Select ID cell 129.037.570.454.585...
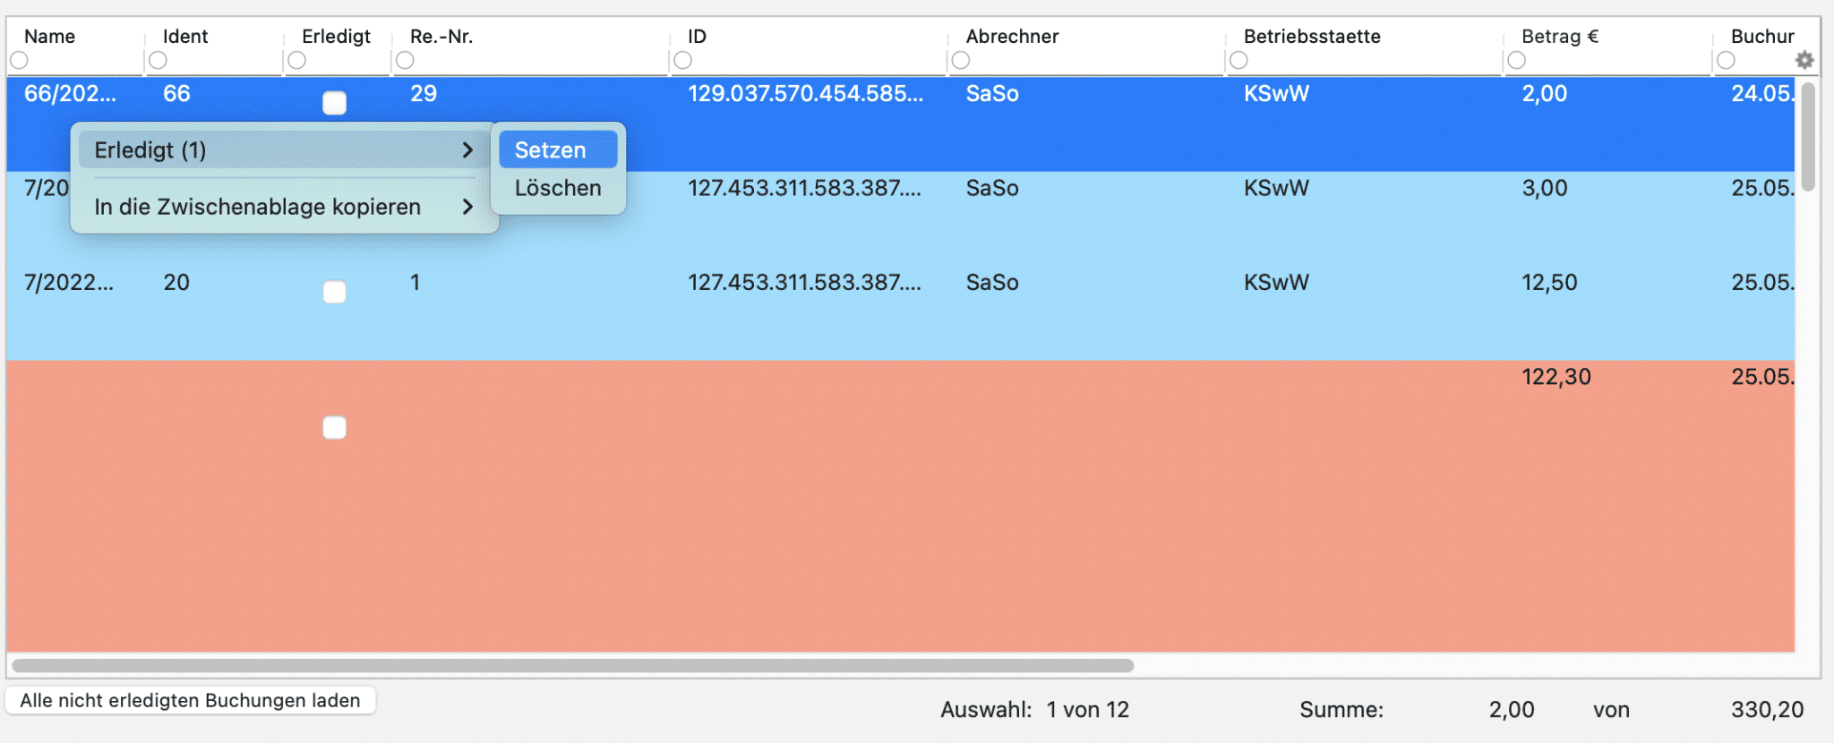This screenshot has width=1834, height=743. click(805, 94)
